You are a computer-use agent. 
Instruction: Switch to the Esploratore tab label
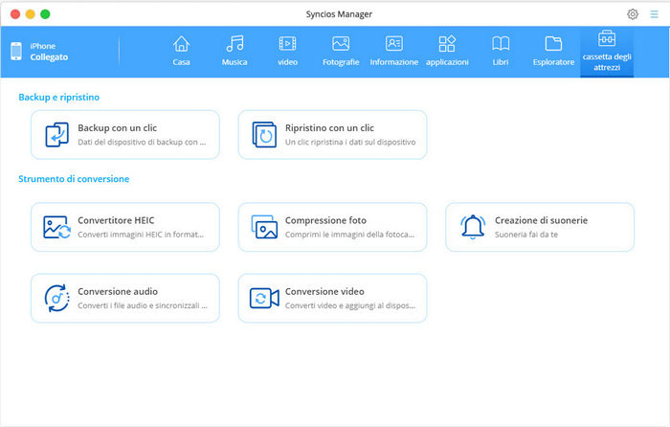[x=553, y=62]
